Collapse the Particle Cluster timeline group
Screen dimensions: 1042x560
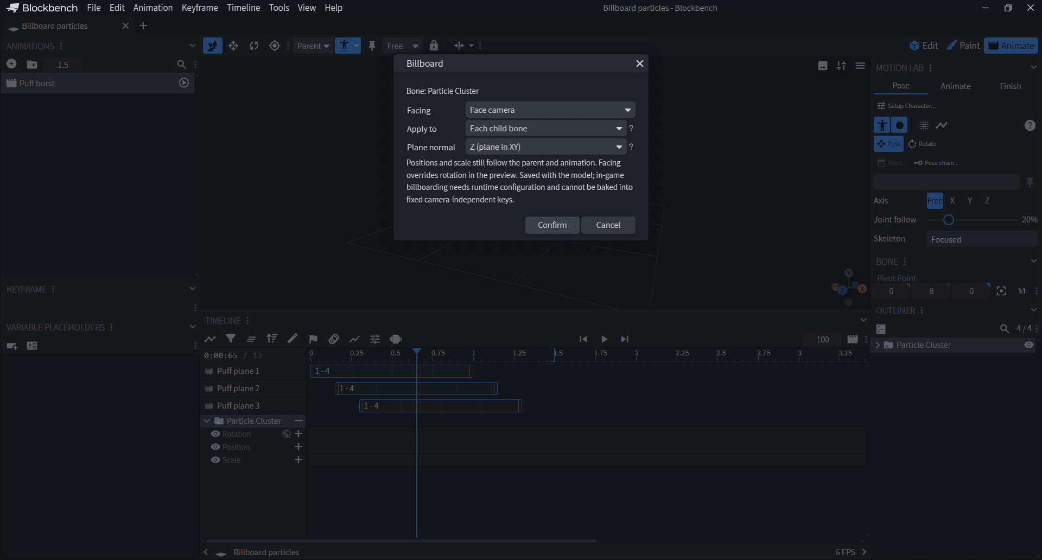point(207,421)
